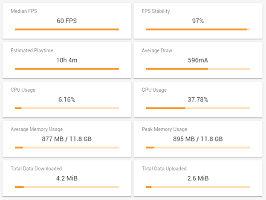Click the FPS Stability progress bar
Screen dimensions: 266x200
(x=198, y=29)
